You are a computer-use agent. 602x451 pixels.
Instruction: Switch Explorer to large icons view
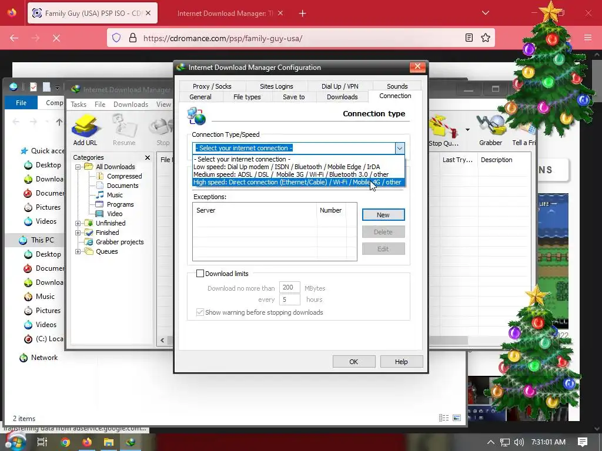(x=457, y=418)
